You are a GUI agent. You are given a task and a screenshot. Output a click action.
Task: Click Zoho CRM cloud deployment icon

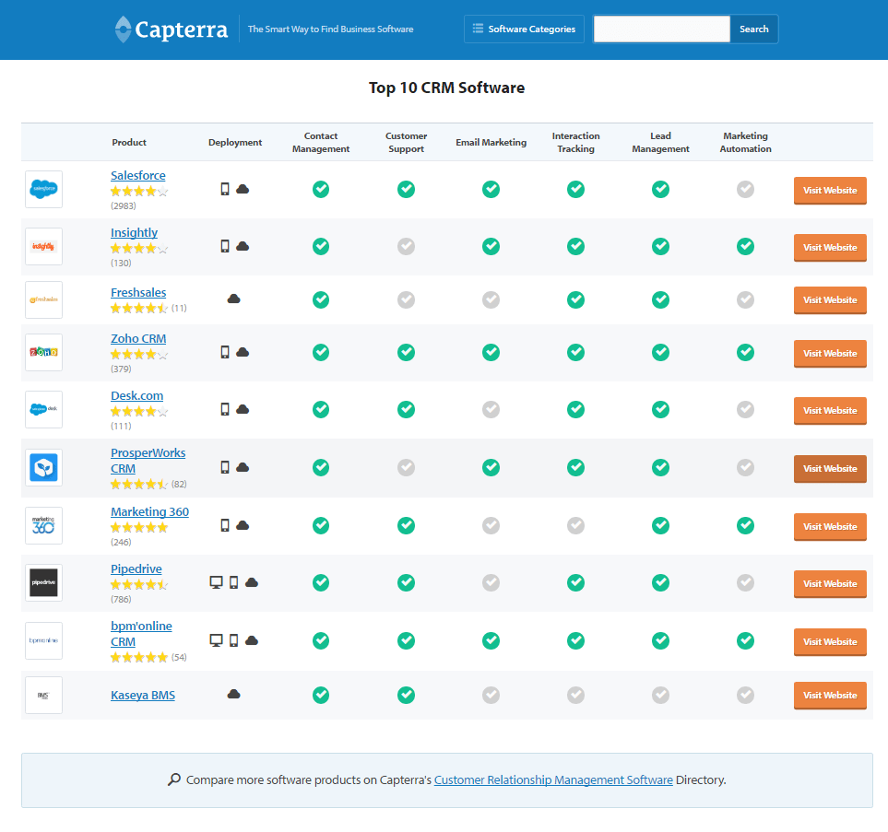coord(243,352)
